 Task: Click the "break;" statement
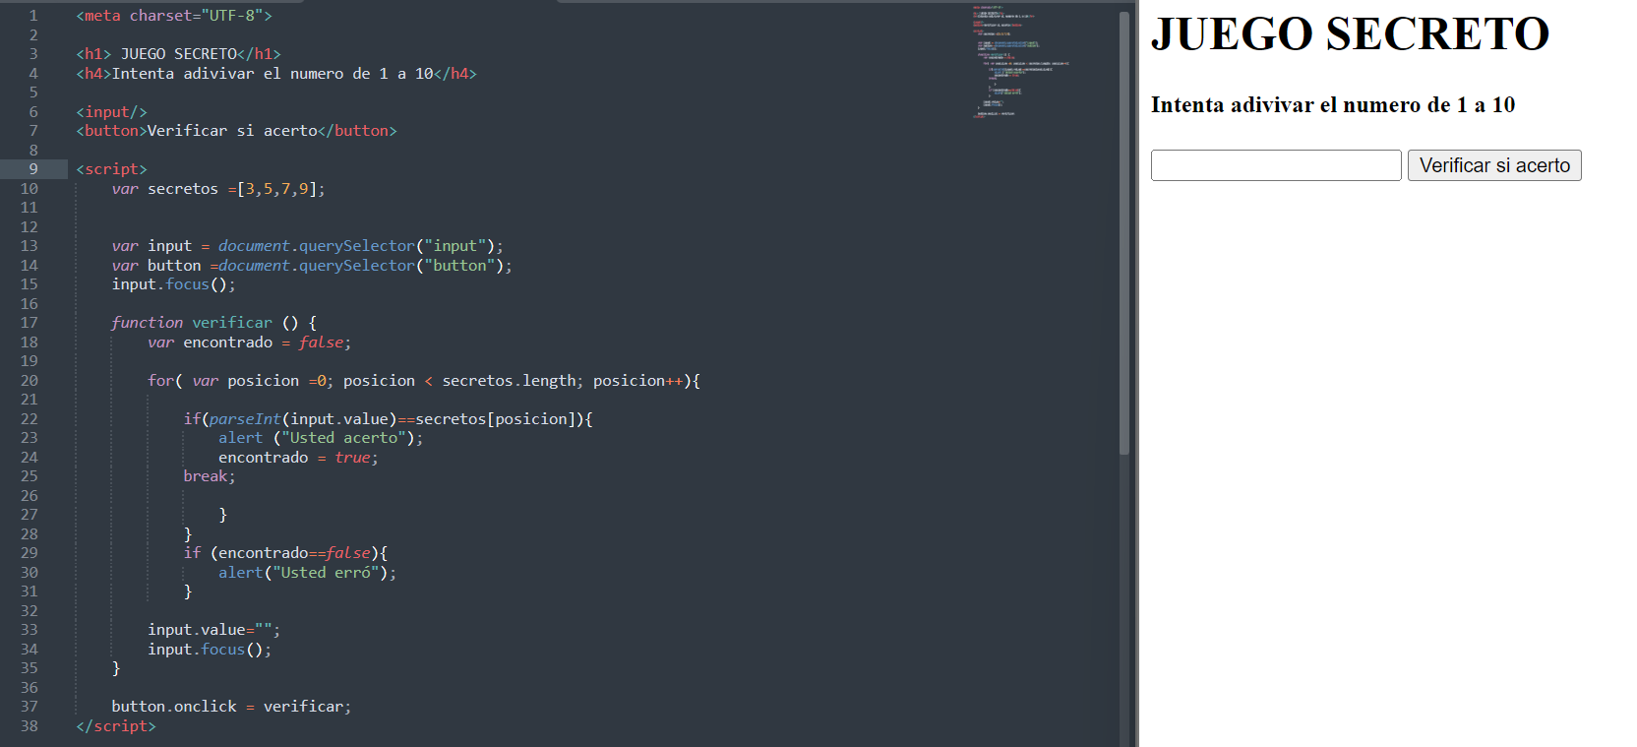coord(210,476)
